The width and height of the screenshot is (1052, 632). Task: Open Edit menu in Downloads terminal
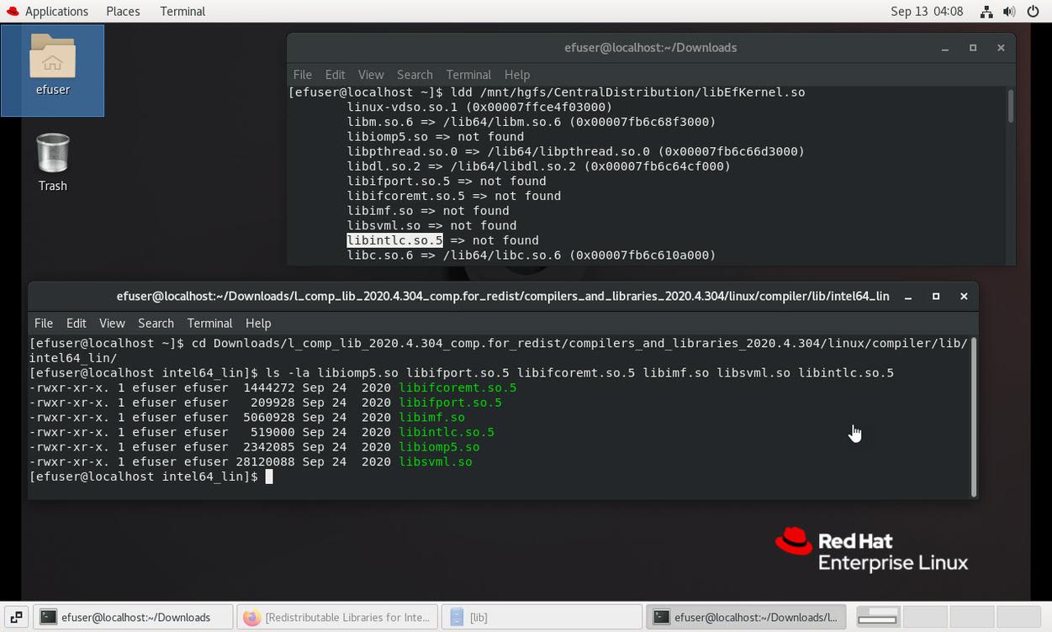click(335, 75)
